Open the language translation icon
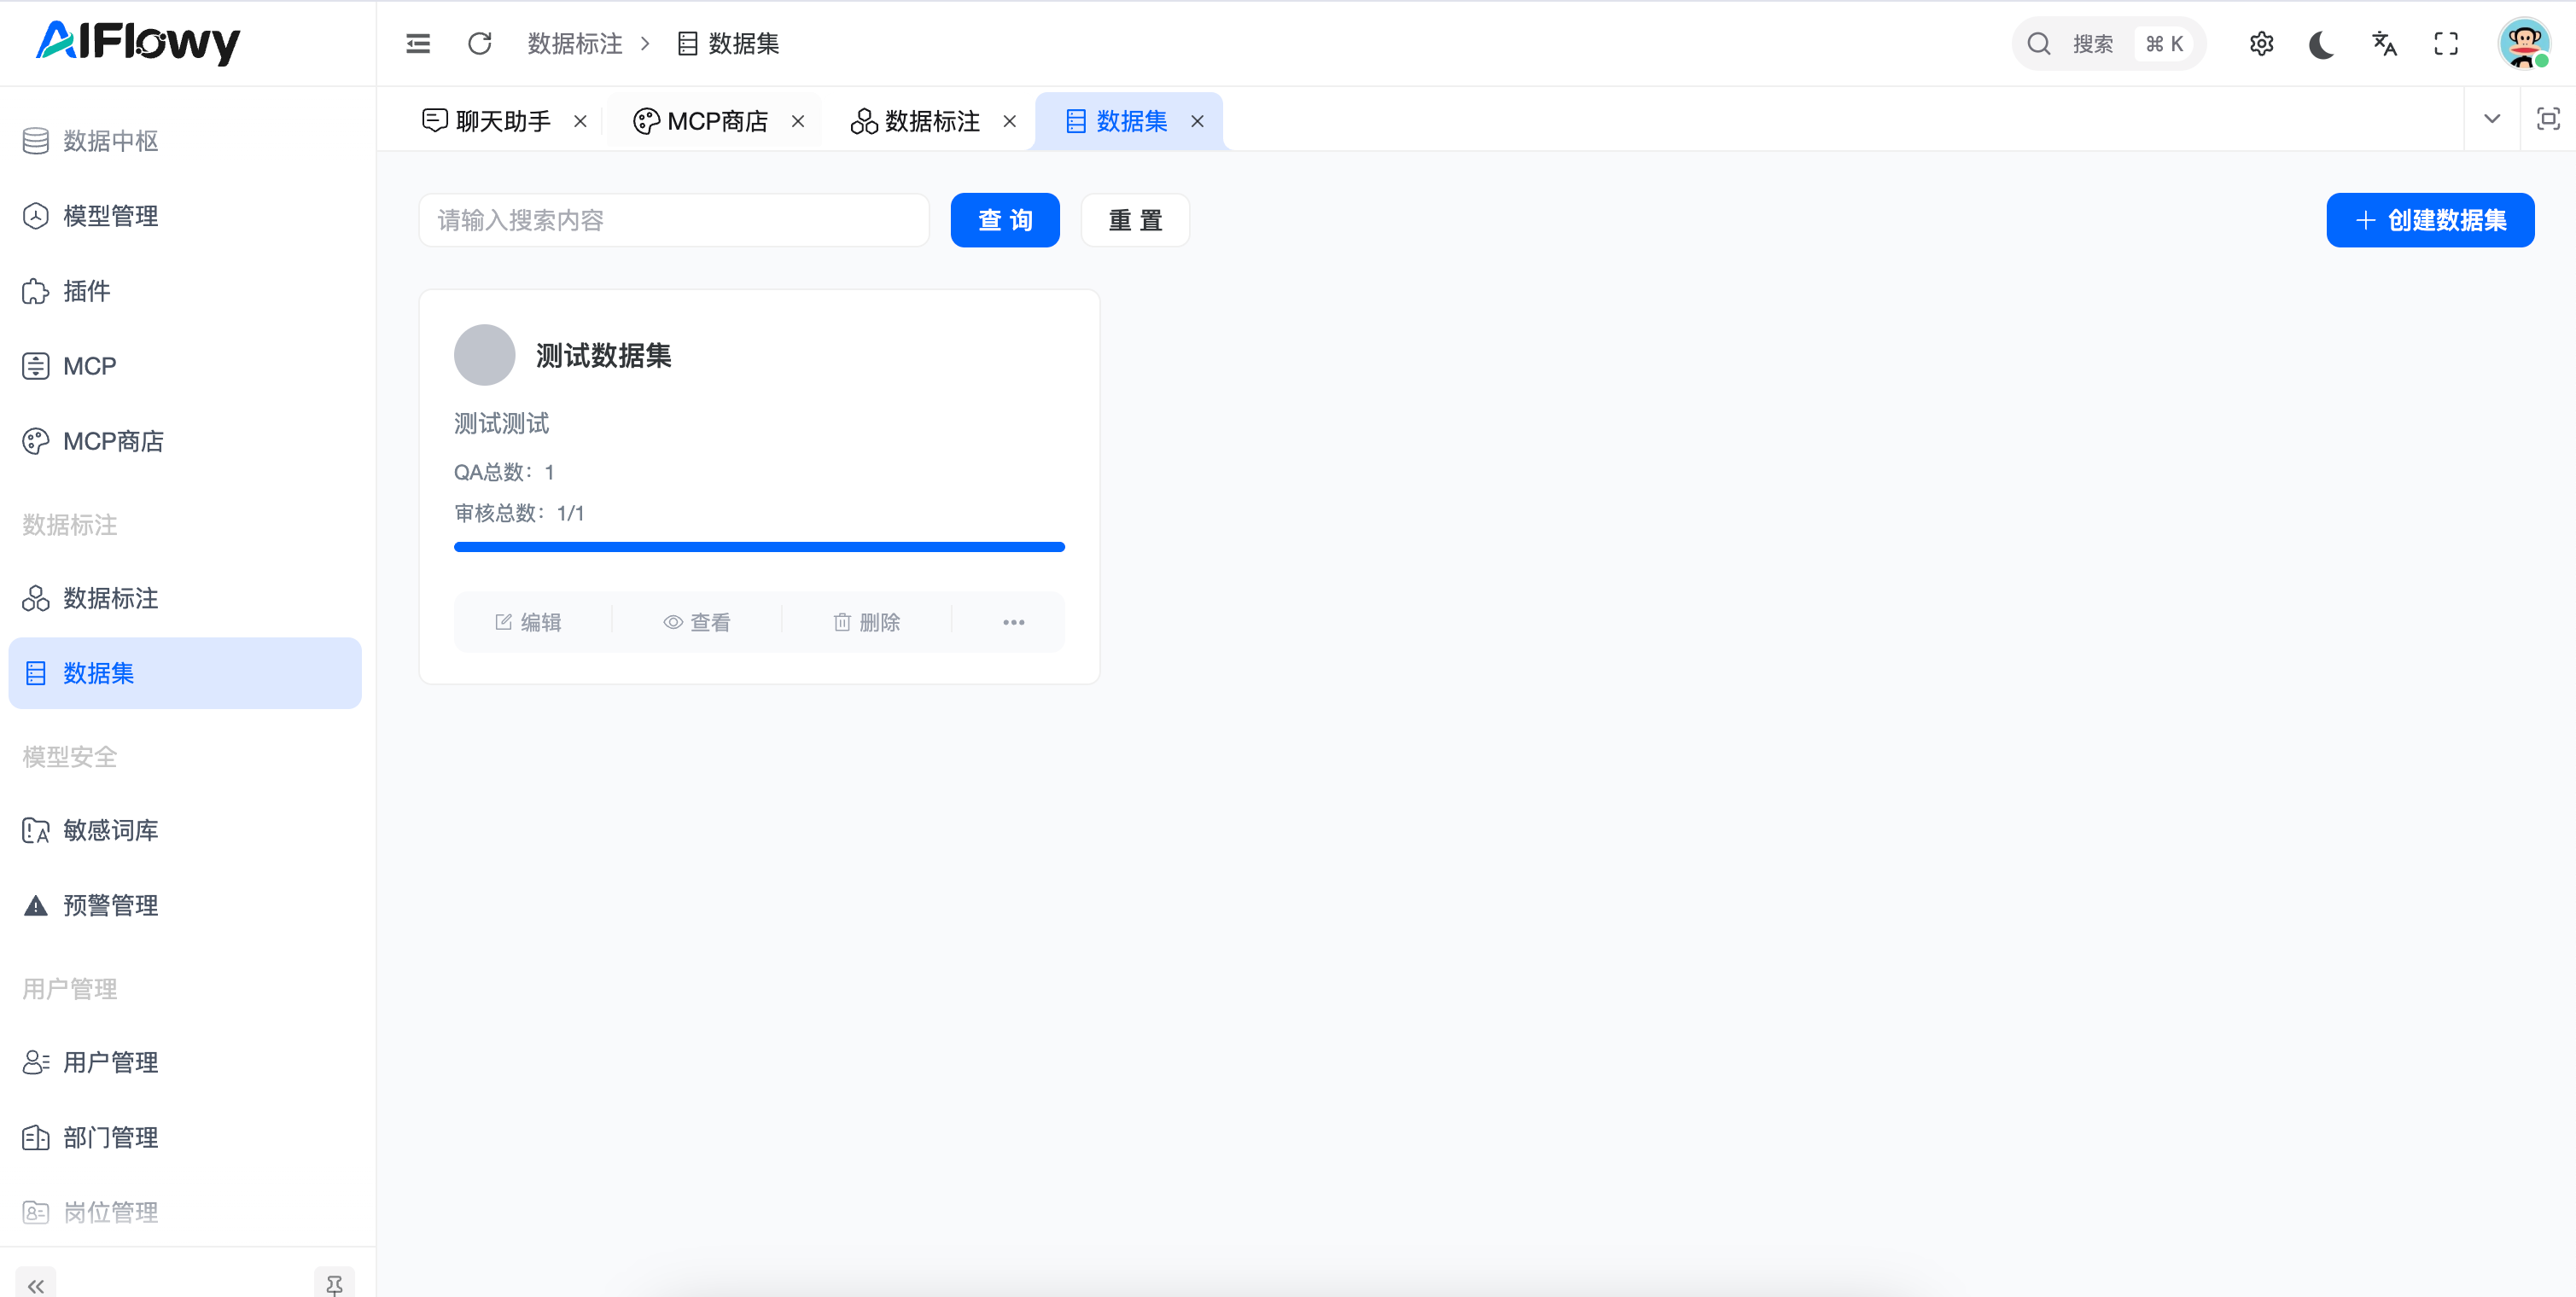The height and width of the screenshot is (1297, 2576). (2384, 43)
